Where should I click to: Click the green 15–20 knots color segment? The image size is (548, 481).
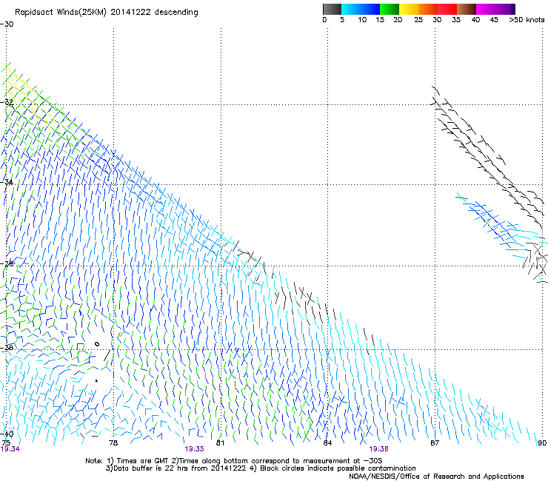pos(390,9)
